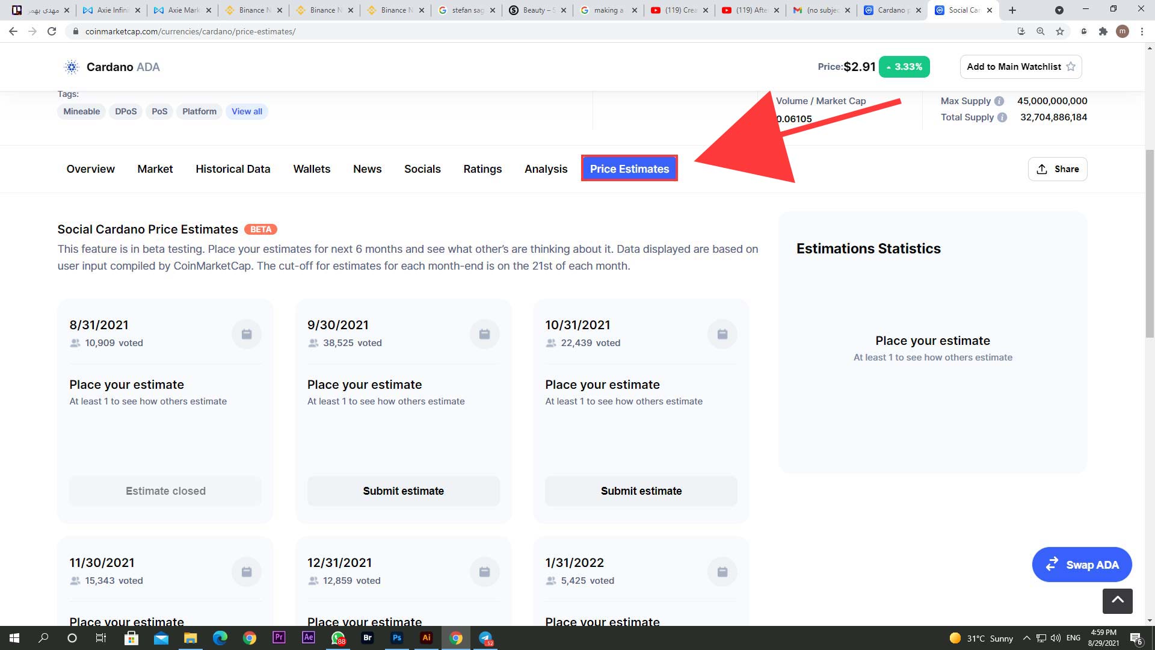Open the browser extensions puzzle icon
The width and height of the screenshot is (1155, 650).
[x=1103, y=31]
